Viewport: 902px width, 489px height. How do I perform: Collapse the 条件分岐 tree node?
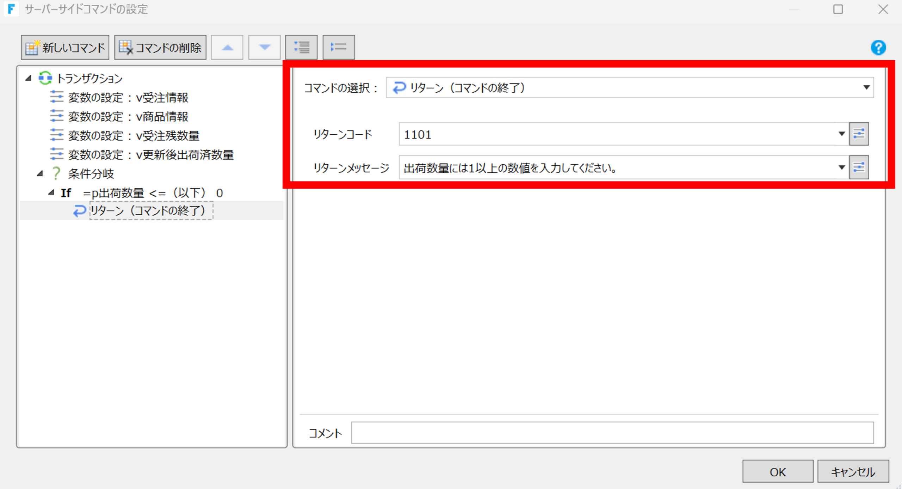pyautogui.click(x=40, y=173)
